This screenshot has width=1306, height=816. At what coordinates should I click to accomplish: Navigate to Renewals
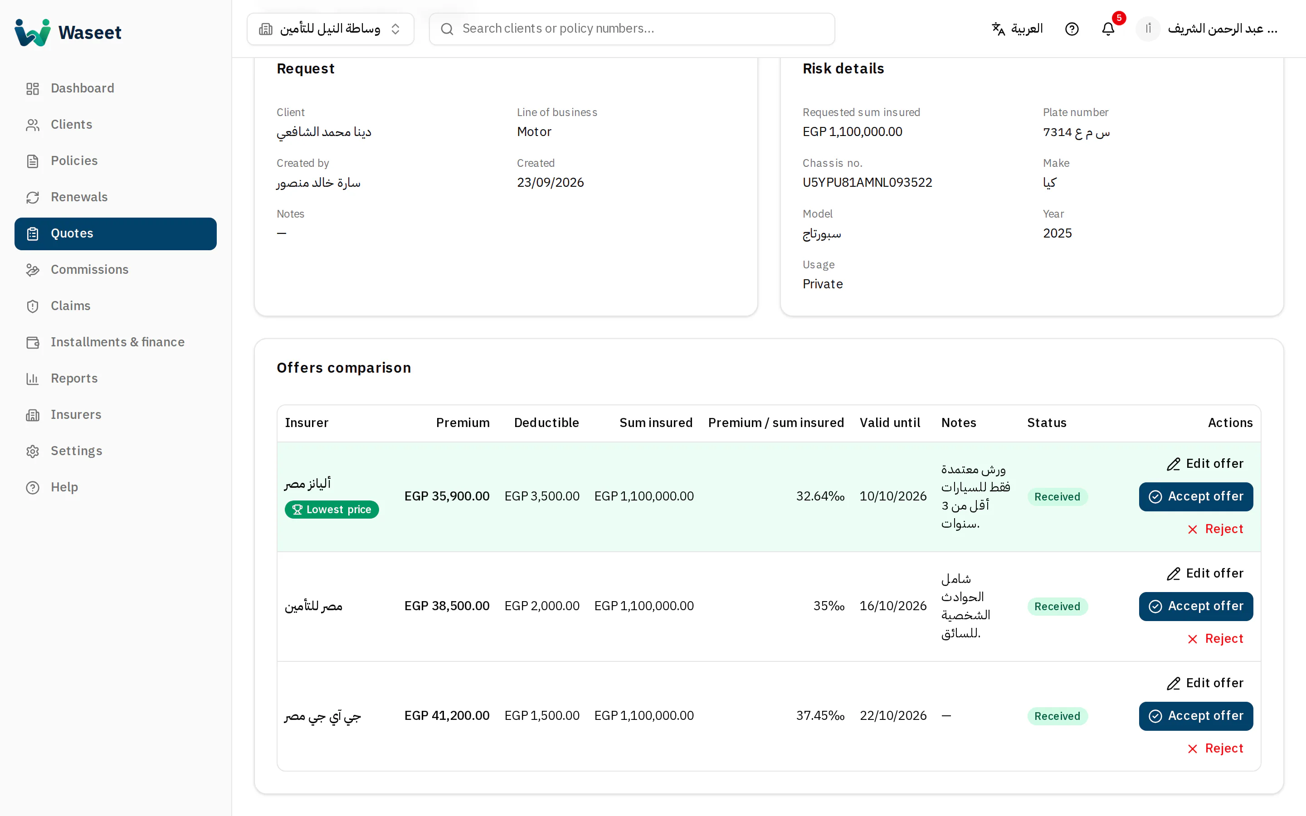[x=116, y=197]
